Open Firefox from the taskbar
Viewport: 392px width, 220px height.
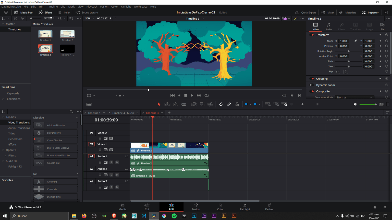84,216
